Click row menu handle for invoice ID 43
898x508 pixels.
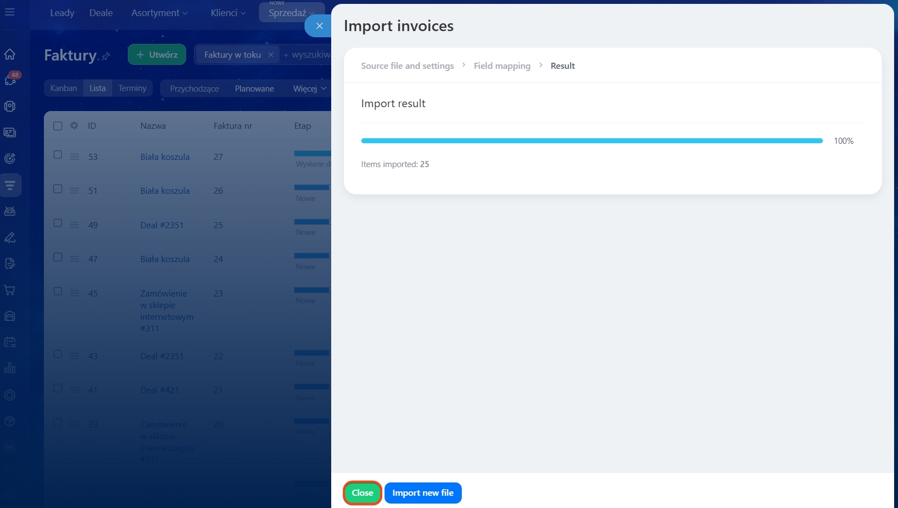[x=74, y=356]
